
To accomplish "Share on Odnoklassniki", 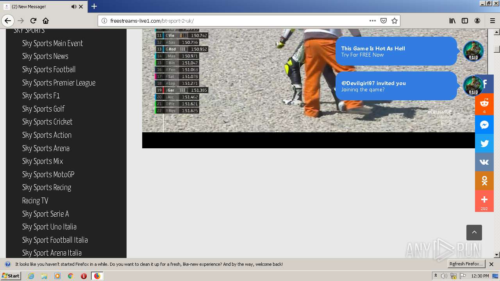I will (484, 181).
